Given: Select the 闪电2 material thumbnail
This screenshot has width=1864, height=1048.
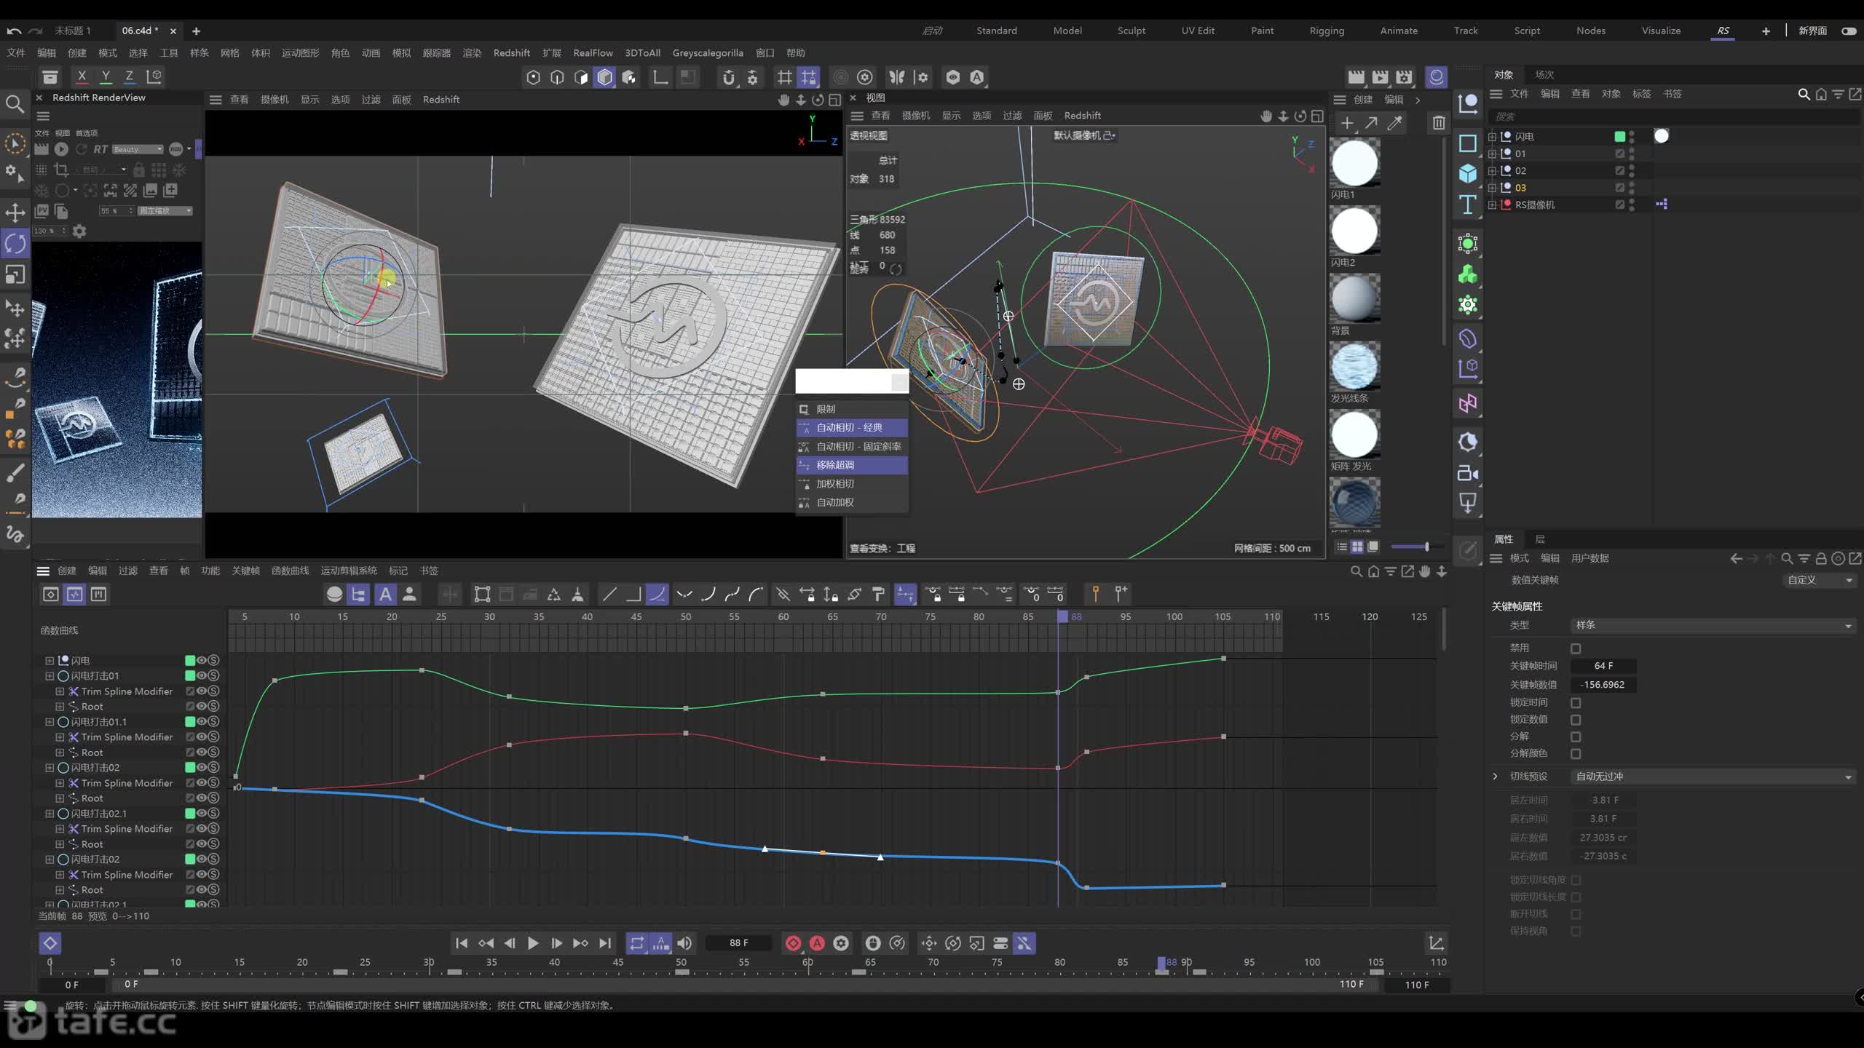Looking at the screenshot, I should coord(1354,231).
